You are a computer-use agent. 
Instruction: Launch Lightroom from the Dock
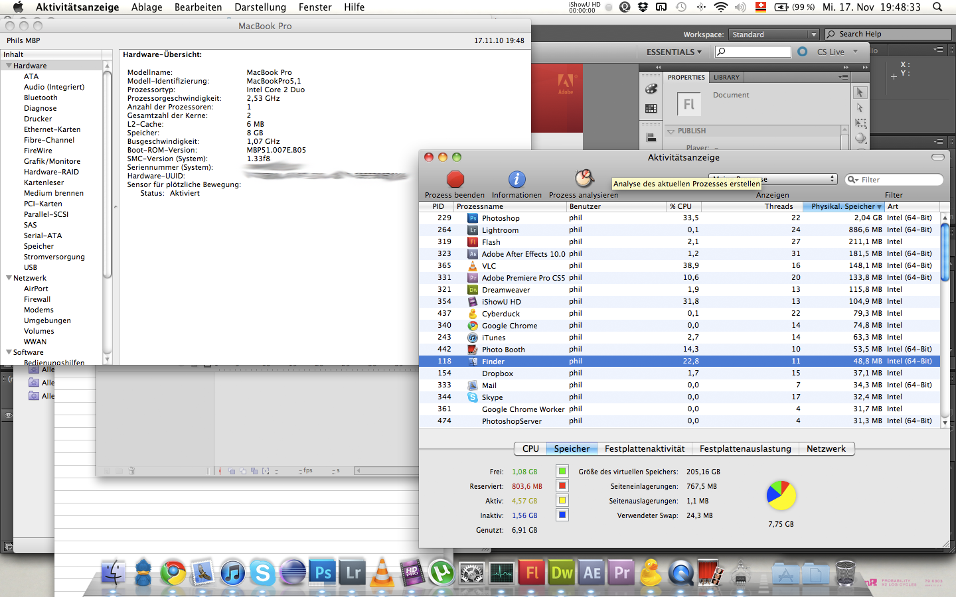tap(353, 572)
